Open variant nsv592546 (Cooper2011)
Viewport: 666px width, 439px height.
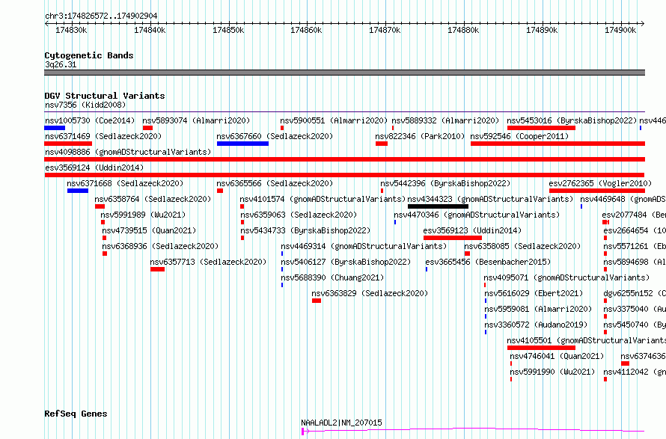point(519,136)
